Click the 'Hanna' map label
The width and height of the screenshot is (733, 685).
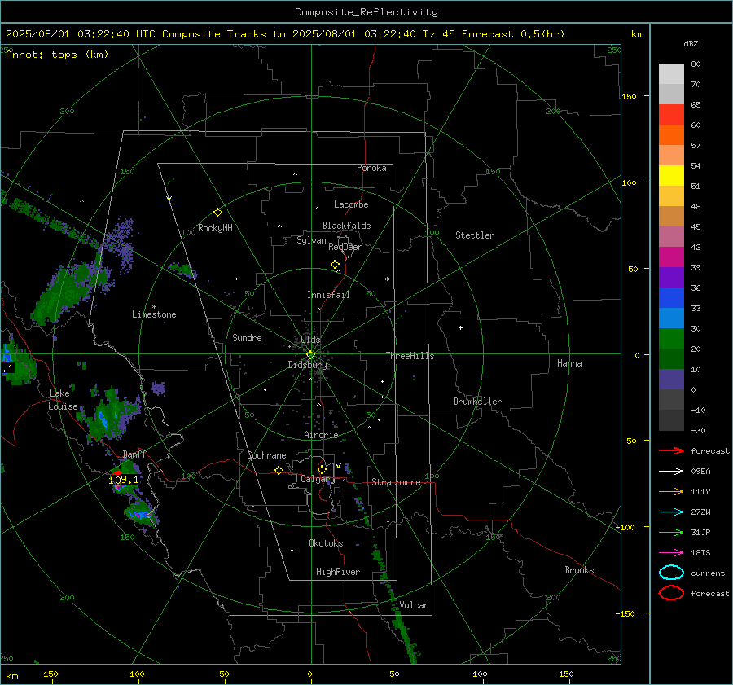(569, 363)
